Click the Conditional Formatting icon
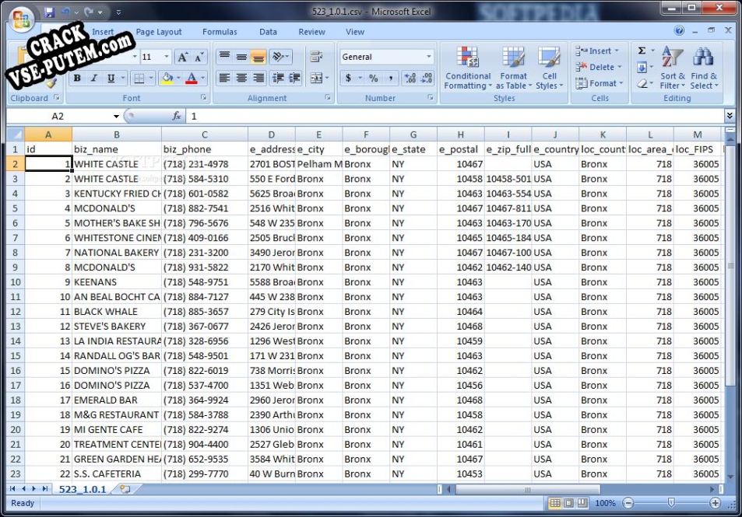 [x=467, y=58]
